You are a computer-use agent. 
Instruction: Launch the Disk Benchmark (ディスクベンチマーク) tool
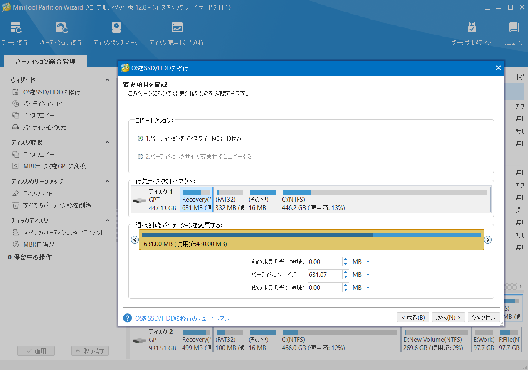click(116, 34)
